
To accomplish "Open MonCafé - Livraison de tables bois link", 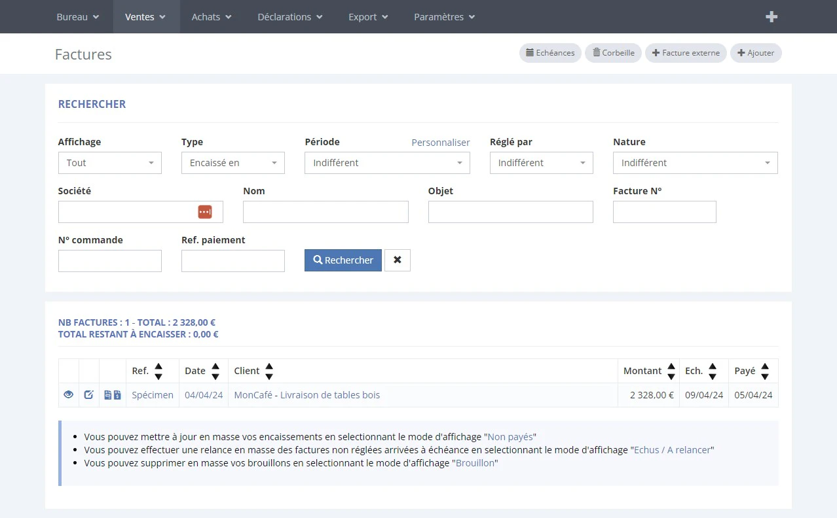I will click(307, 395).
